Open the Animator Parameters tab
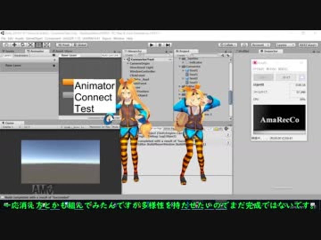Viewport: 321px width, 240px height. point(21,56)
